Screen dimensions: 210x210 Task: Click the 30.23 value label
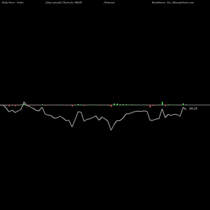point(193,108)
